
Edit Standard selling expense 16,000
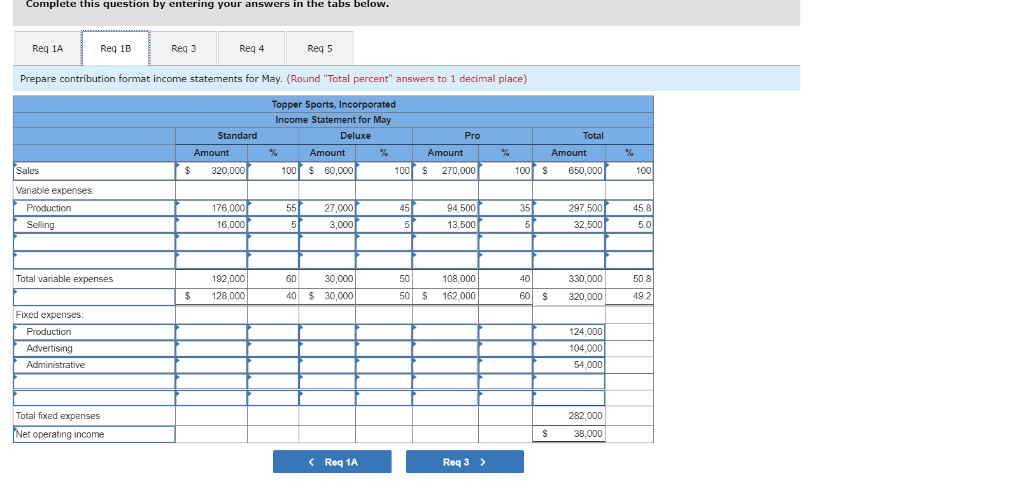point(211,225)
